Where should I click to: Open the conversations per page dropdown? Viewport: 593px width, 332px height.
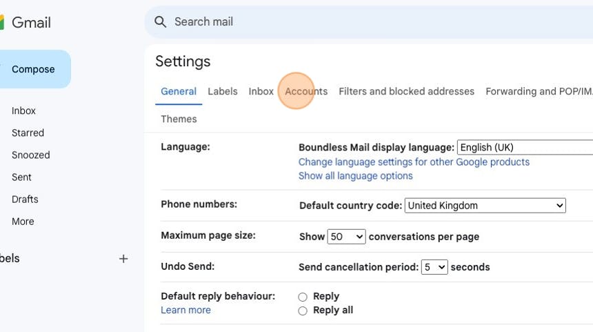346,237
